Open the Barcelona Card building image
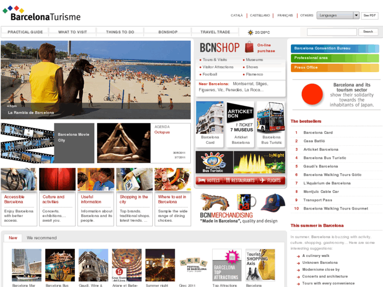Screen dimensions: 383x287 click(x=210, y=117)
